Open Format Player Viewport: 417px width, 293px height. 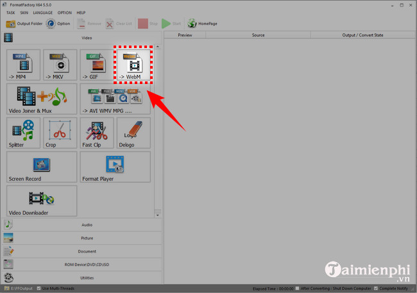pyautogui.click(x=115, y=167)
